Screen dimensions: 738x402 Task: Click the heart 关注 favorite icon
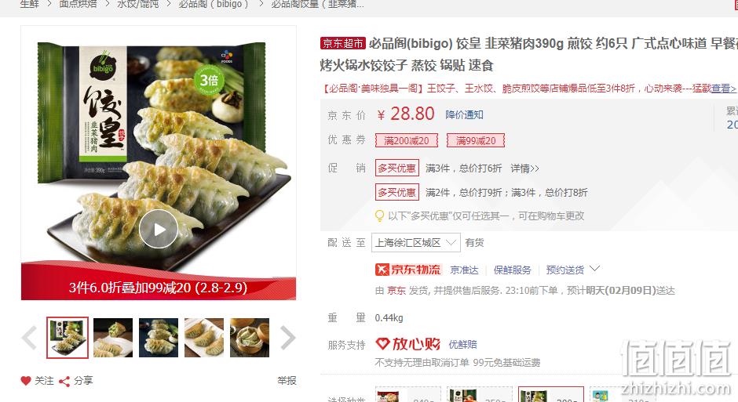pyautogui.click(x=26, y=381)
